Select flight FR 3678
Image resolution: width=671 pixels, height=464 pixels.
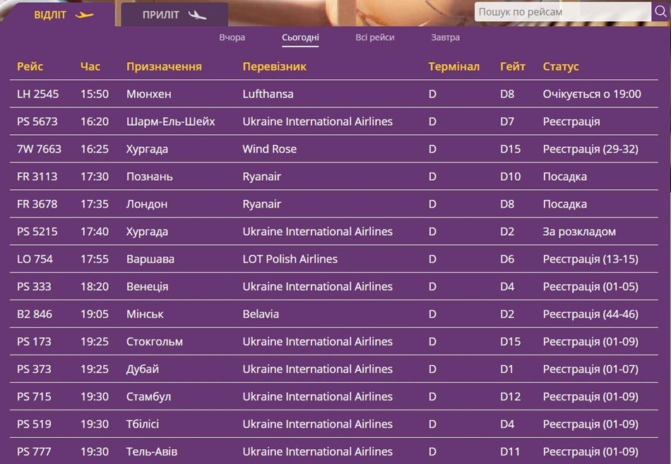tap(334, 204)
